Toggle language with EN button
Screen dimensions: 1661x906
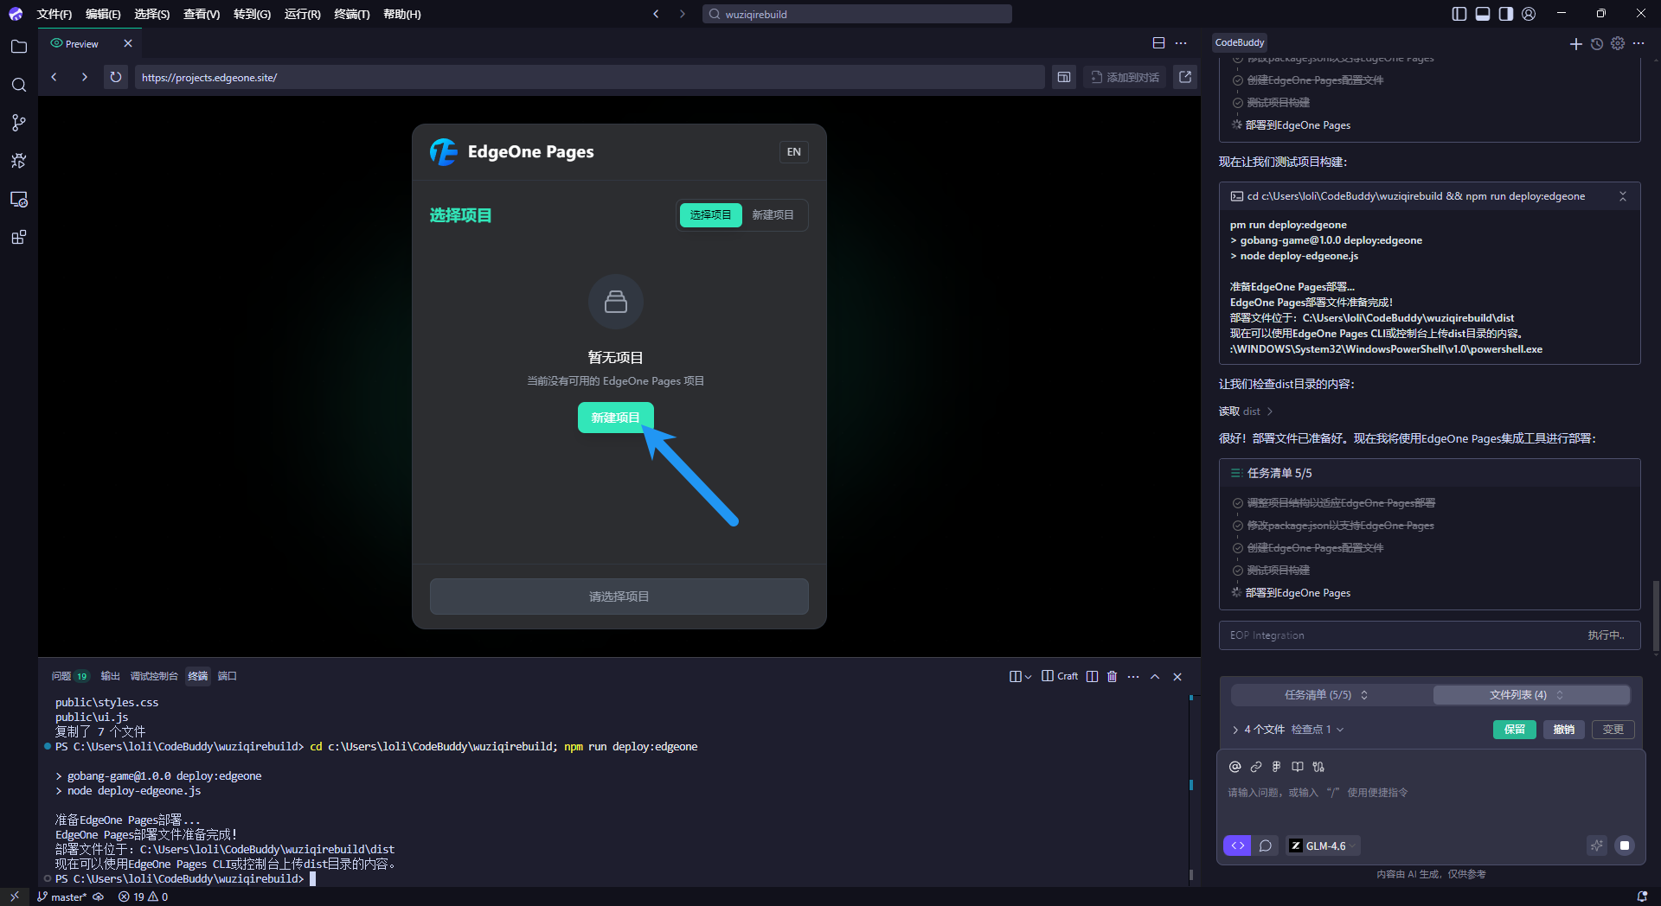pyautogui.click(x=793, y=152)
